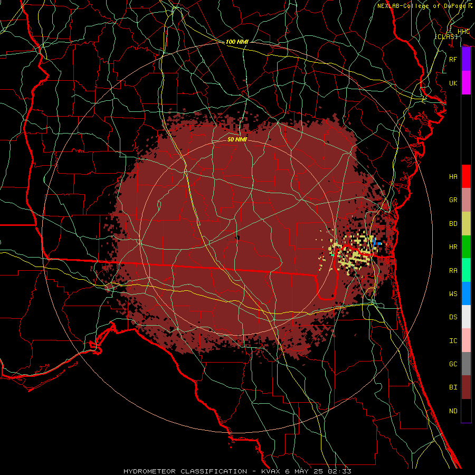Click the IC legend label

tap(453, 340)
